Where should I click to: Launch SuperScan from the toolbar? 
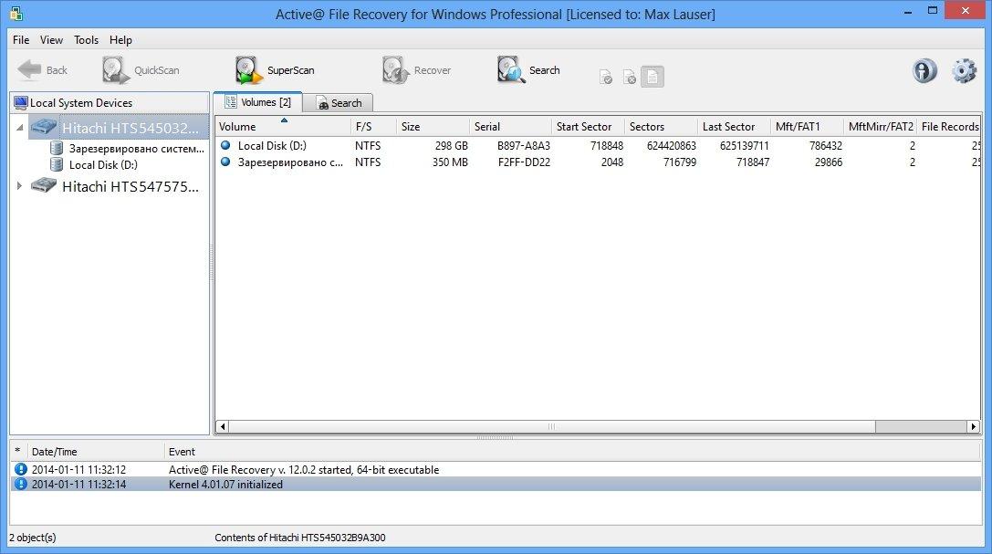click(275, 70)
